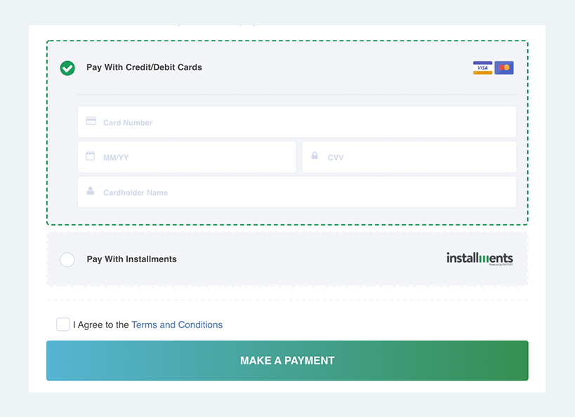
Task: Tick the I Agree to terms checkbox
Action: click(x=63, y=324)
